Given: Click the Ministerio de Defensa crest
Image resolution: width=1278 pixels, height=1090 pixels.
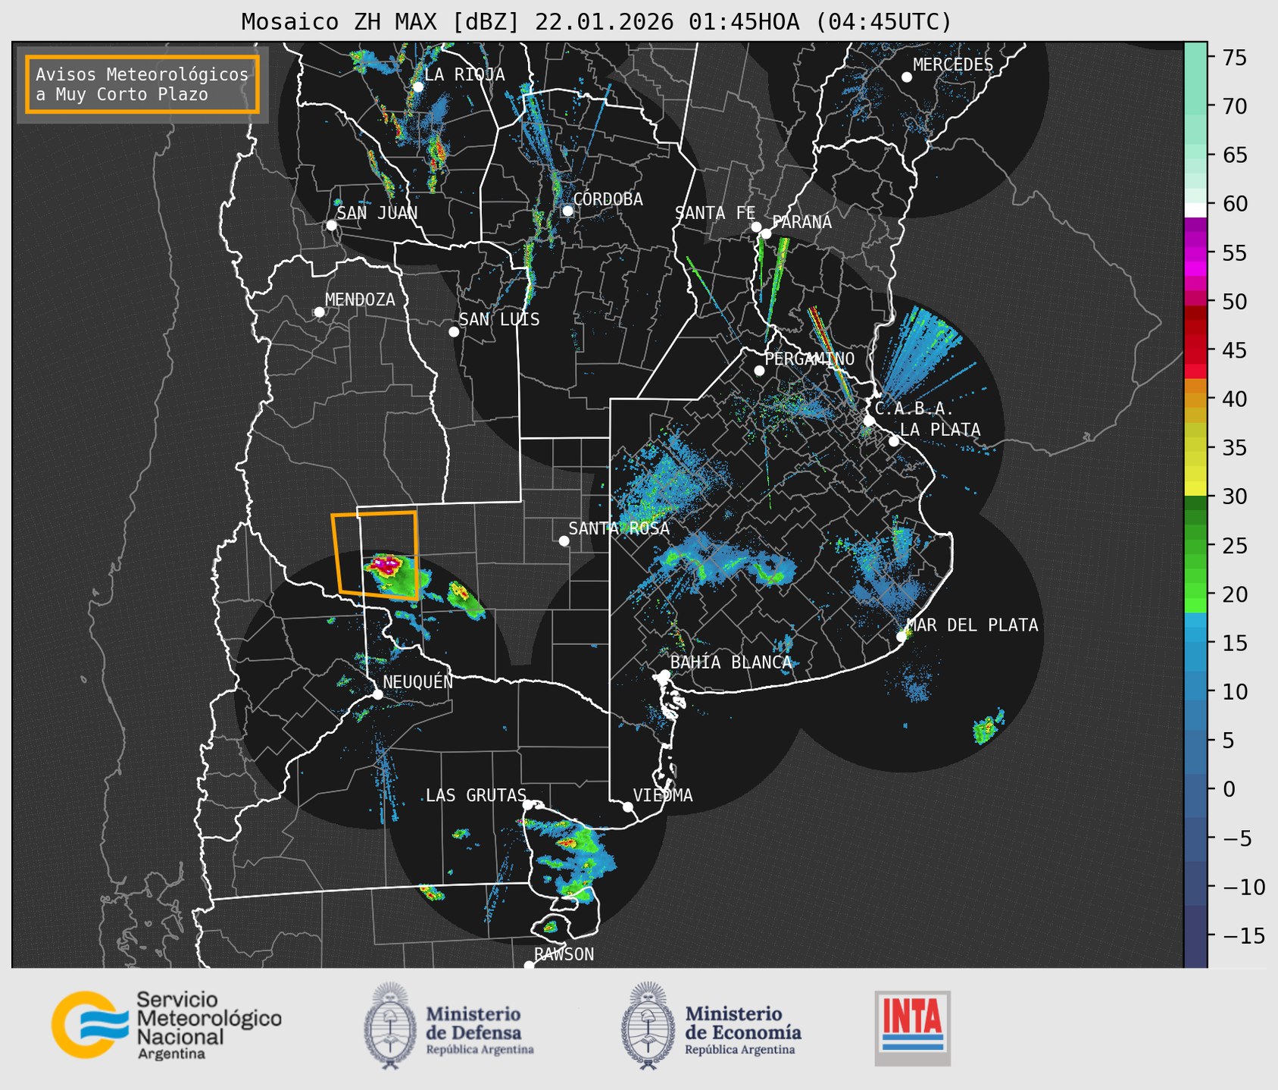Looking at the screenshot, I should (391, 1026).
